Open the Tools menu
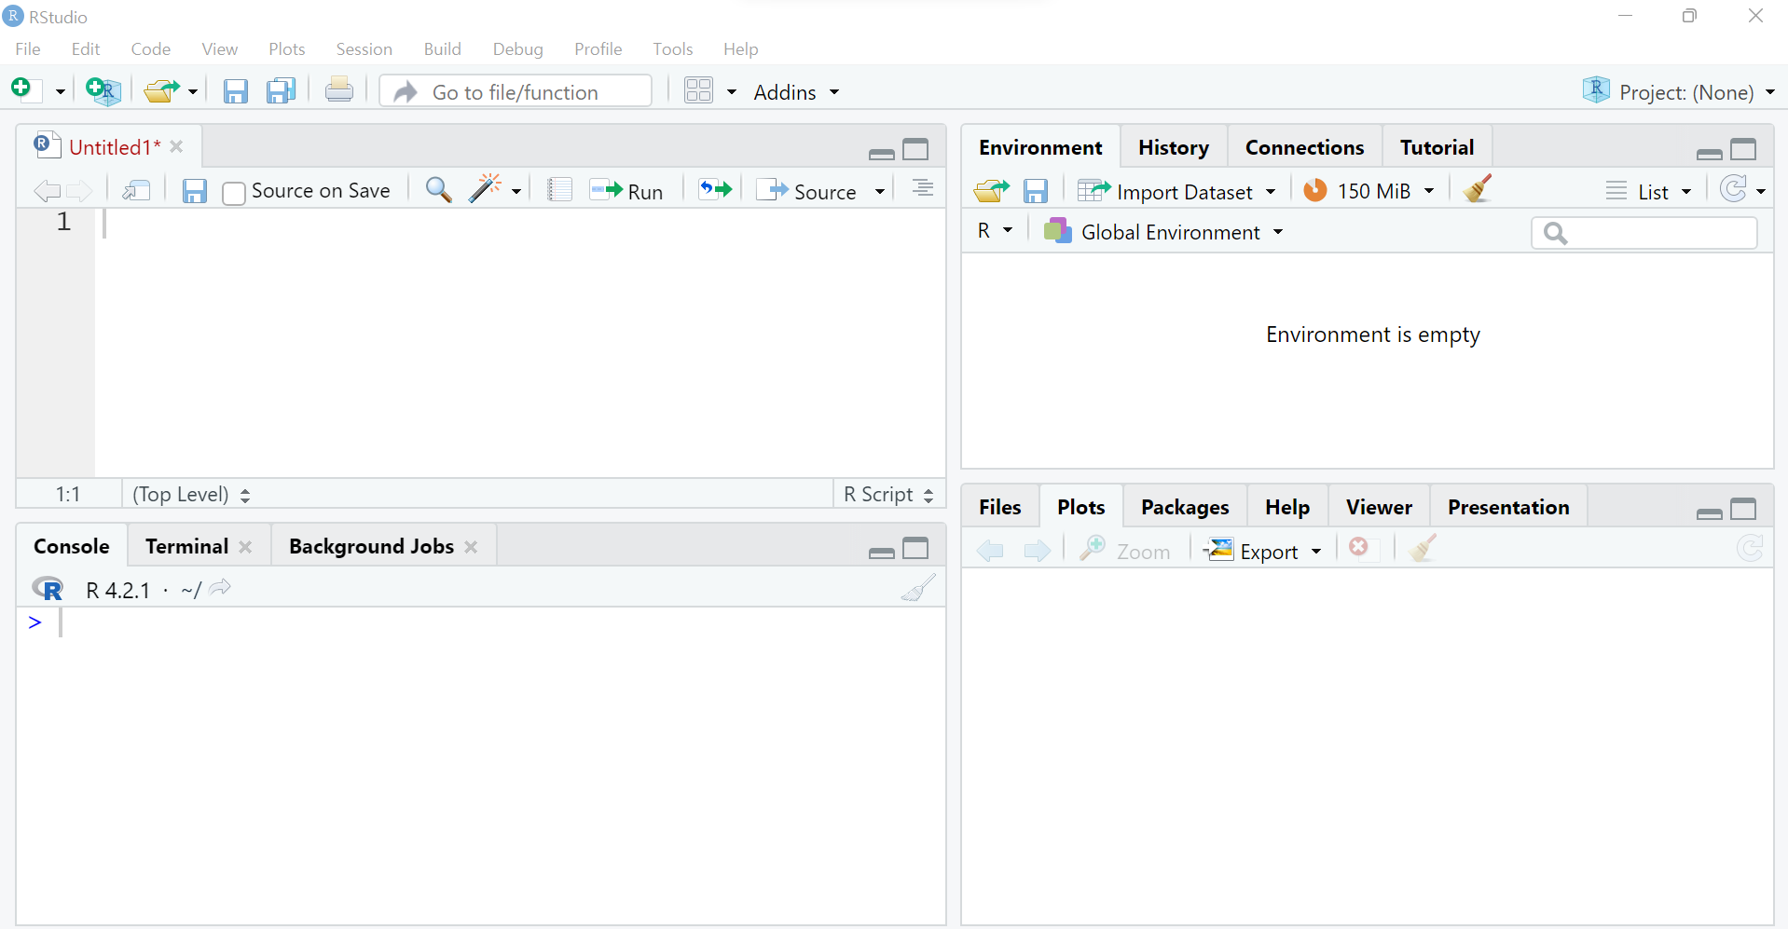The height and width of the screenshot is (929, 1788). point(672,48)
